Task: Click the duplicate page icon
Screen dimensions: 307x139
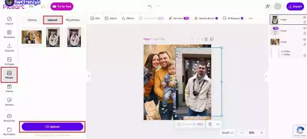Action: (x=212, y=39)
